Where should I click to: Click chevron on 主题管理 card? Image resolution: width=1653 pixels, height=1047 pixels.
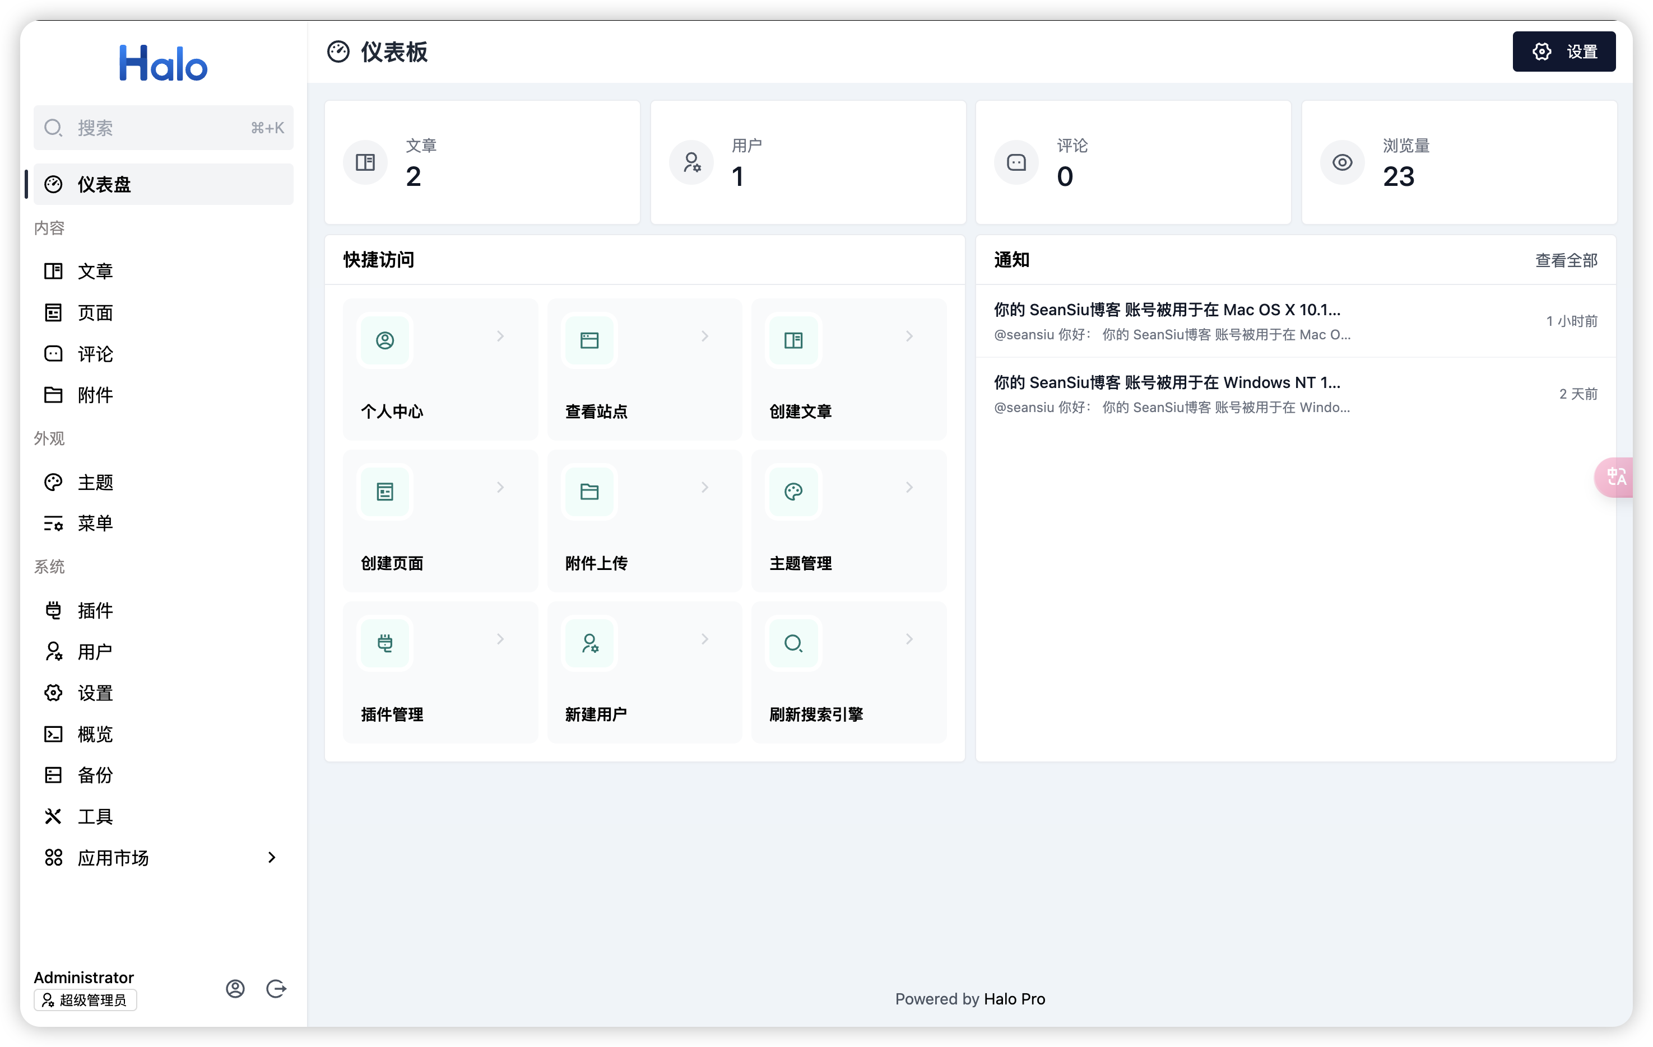click(x=909, y=487)
